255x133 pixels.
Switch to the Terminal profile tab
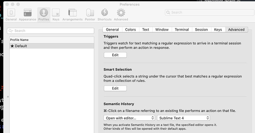coord(182,29)
